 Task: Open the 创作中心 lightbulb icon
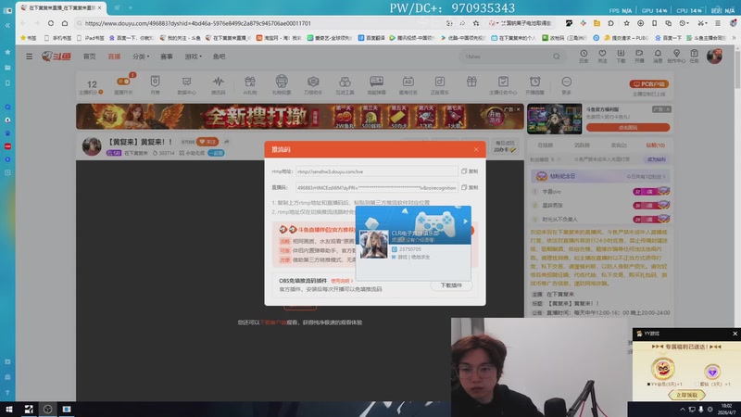[676, 54]
